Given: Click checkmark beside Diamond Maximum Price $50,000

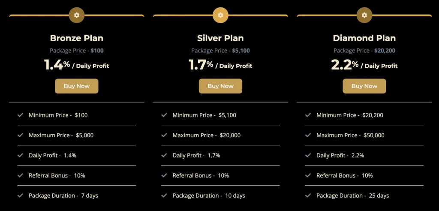Looking at the screenshot, I should 308,135.
